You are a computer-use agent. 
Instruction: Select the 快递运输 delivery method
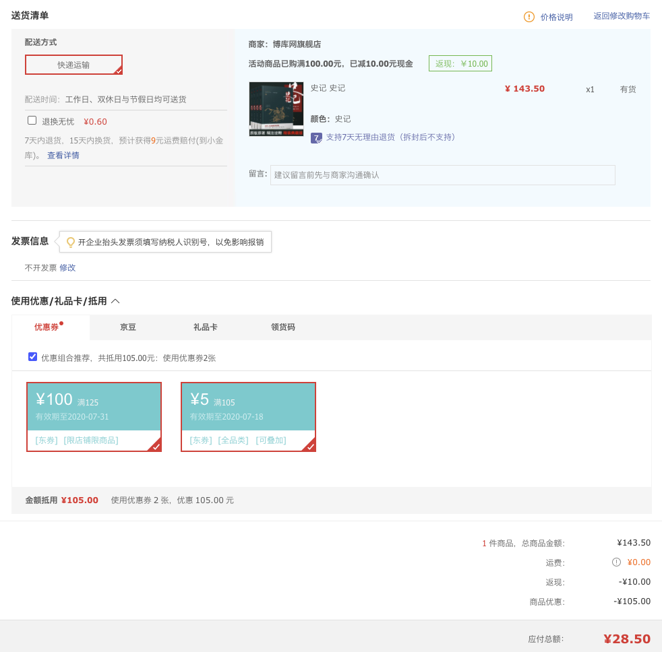74,65
